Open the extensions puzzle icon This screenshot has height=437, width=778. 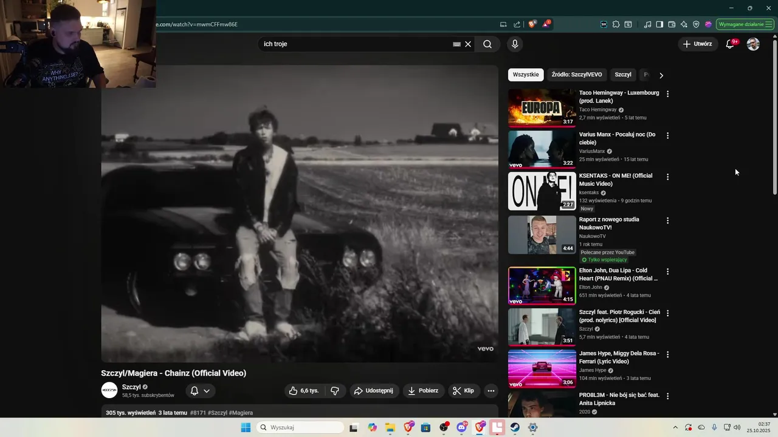click(616, 24)
